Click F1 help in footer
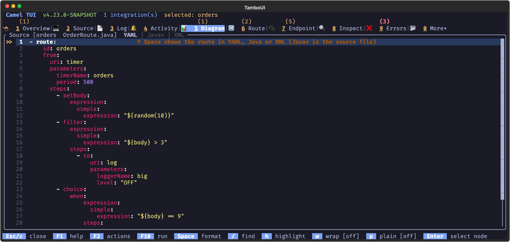510x242 pixels. [68, 236]
